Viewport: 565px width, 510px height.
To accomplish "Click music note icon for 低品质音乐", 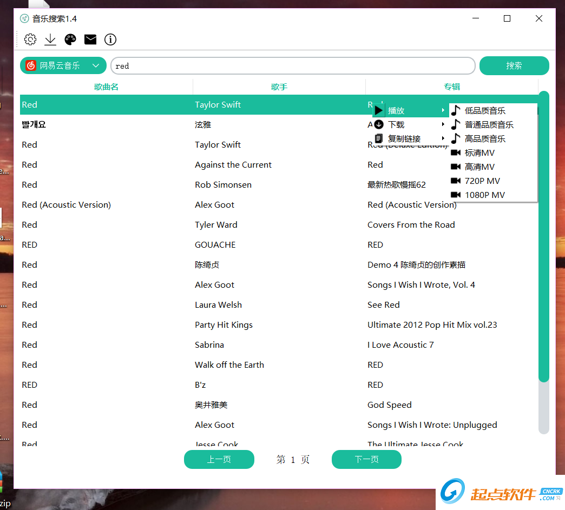I will pyautogui.click(x=456, y=110).
